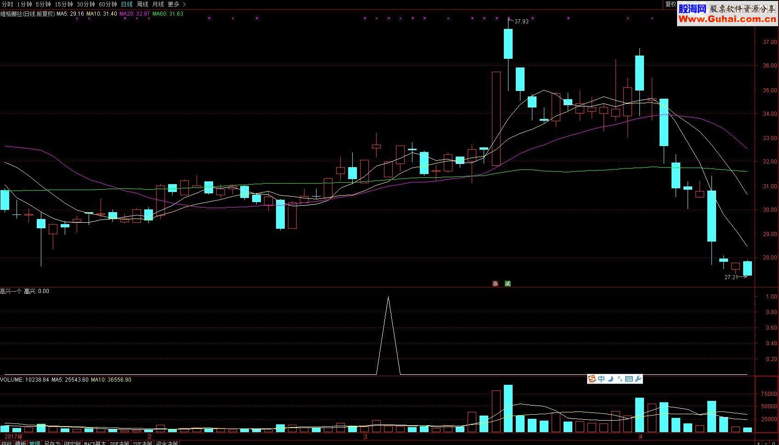Open the MACD基本 indicator tab
This screenshot has height=445, width=779.
click(95, 443)
